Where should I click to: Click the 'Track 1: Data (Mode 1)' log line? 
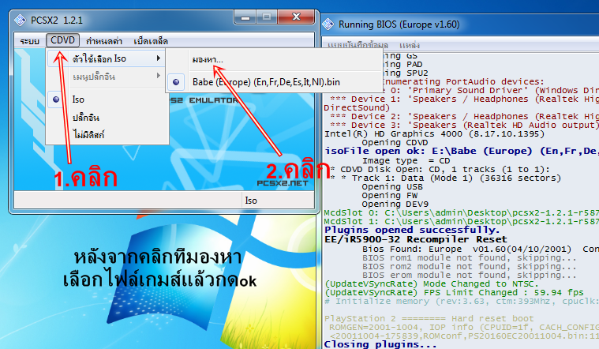(x=445, y=178)
